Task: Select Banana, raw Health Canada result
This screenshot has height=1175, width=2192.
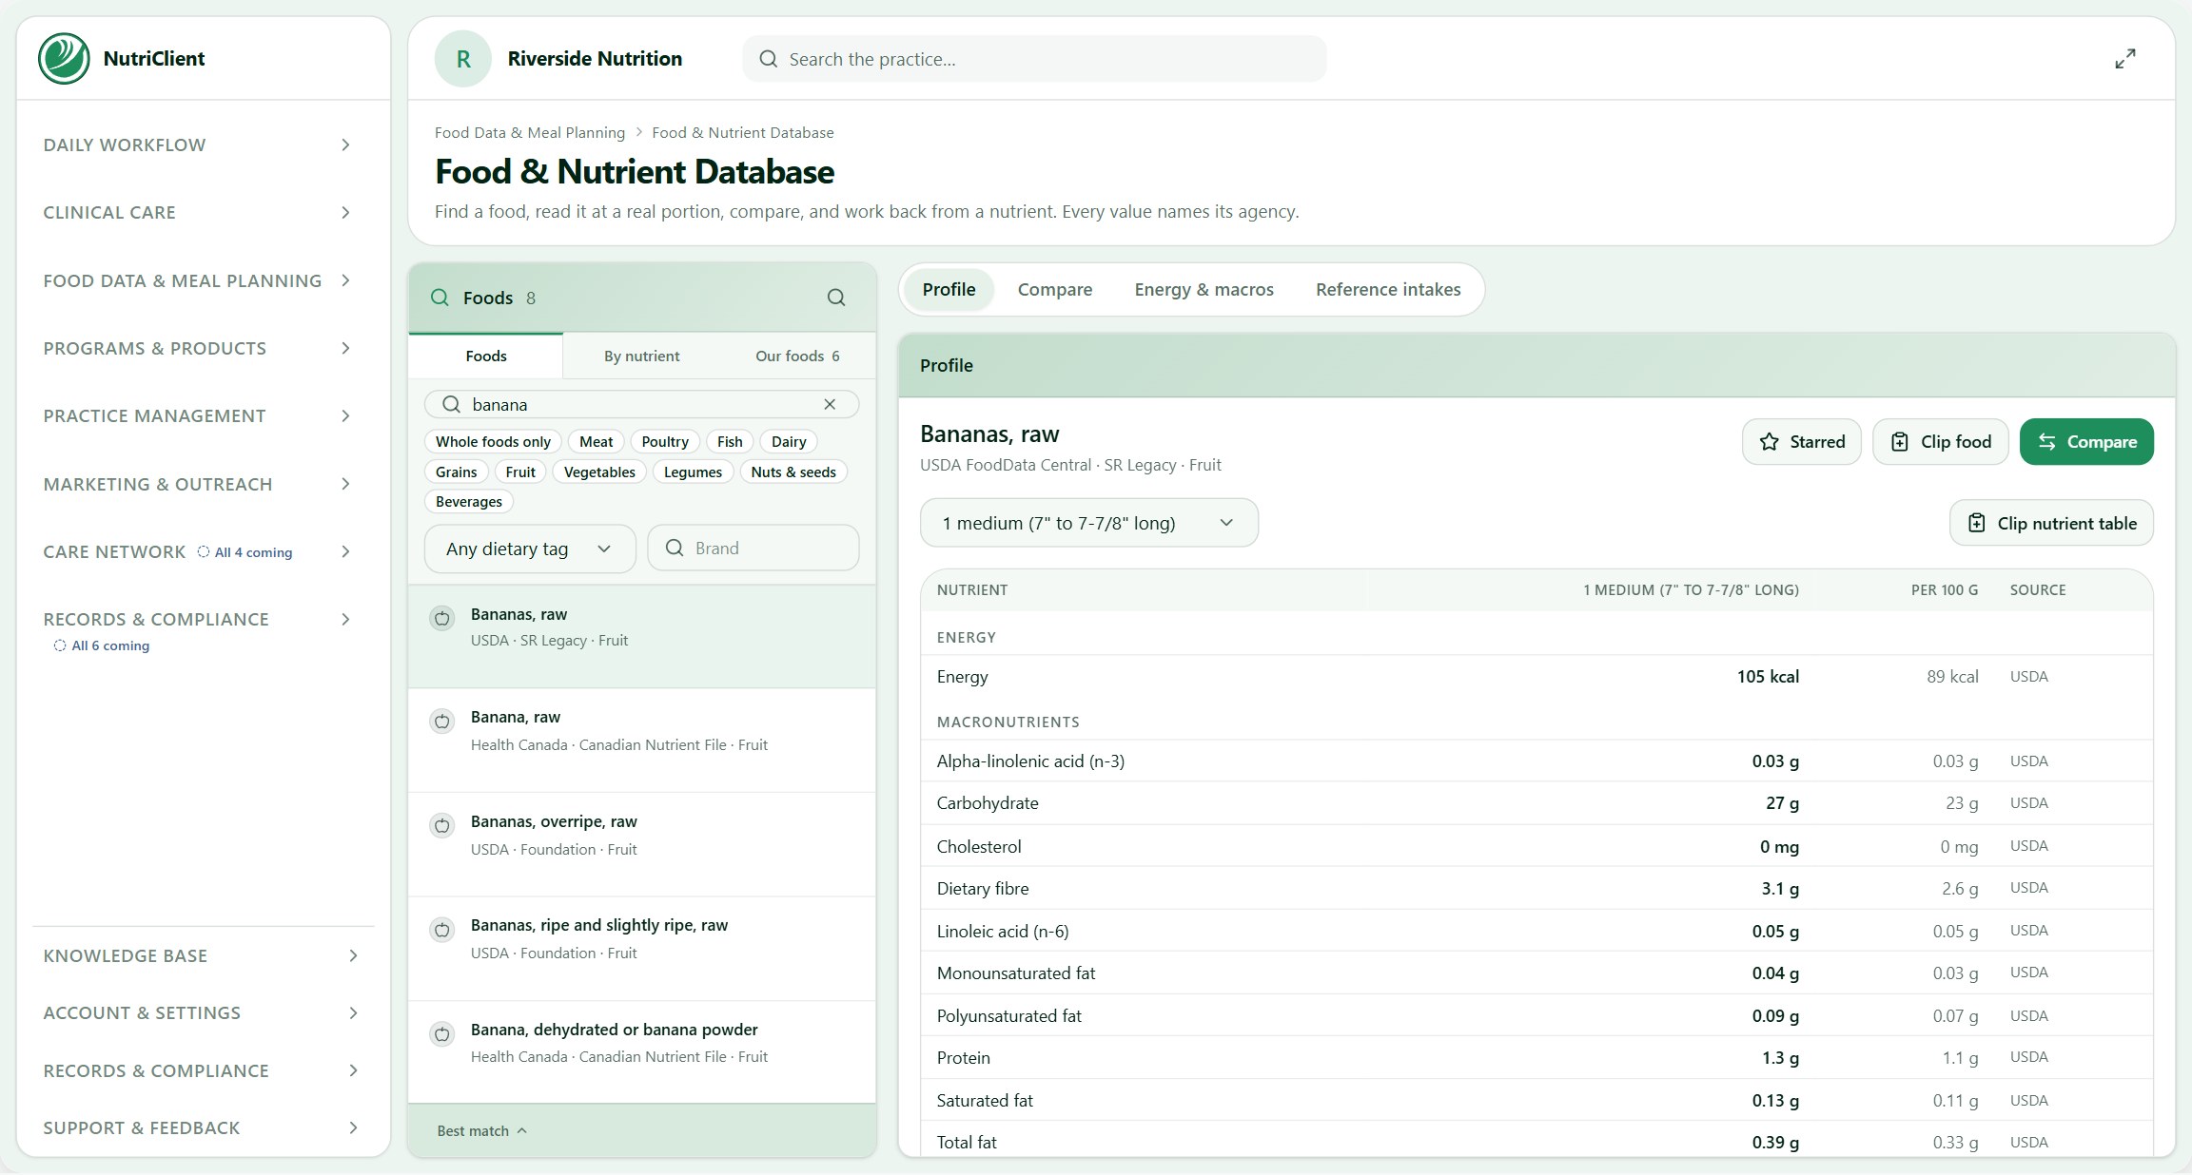Action: [642, 741]
